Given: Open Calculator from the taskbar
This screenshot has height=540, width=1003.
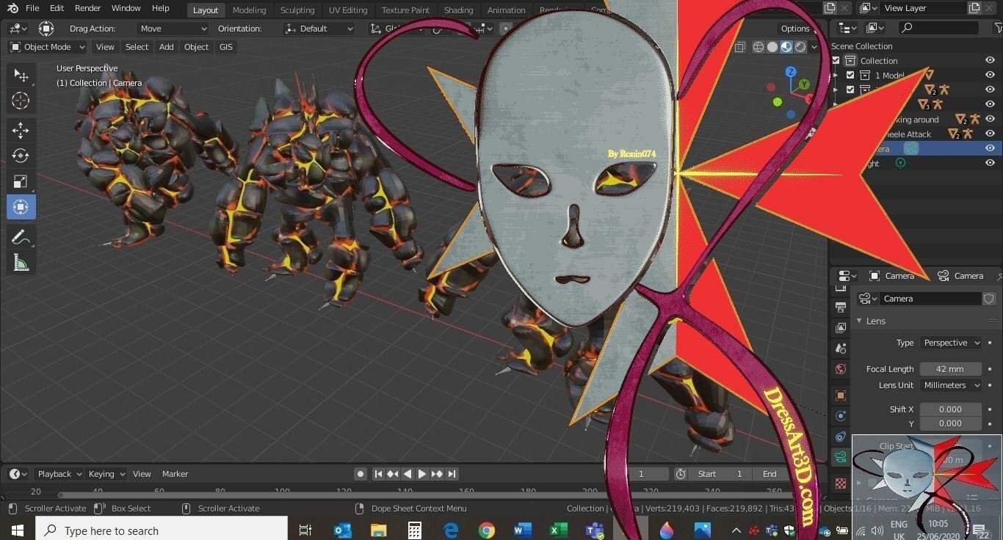Looking at the screenshot, I should (414, 530).
